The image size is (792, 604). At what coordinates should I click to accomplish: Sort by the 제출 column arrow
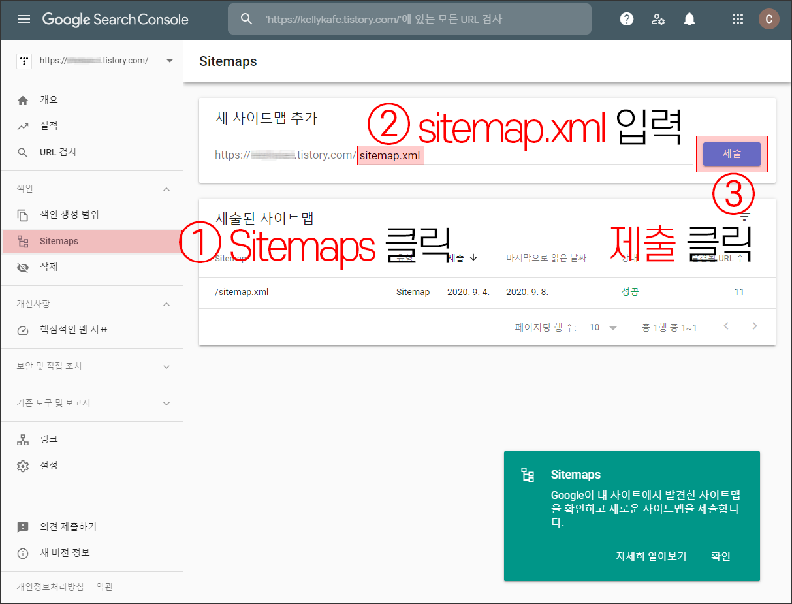[473, 258]
